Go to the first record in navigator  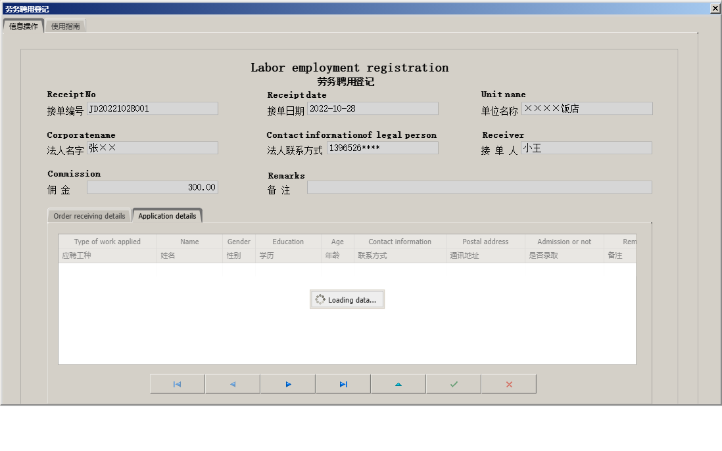pyautogui.click(x=177, y=384)
